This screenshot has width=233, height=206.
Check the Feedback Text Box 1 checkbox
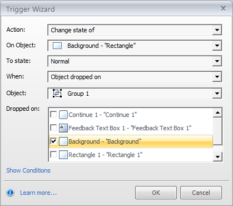(53, 127)
